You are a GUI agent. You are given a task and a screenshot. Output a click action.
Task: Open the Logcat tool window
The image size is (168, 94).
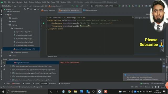(36, 84)
